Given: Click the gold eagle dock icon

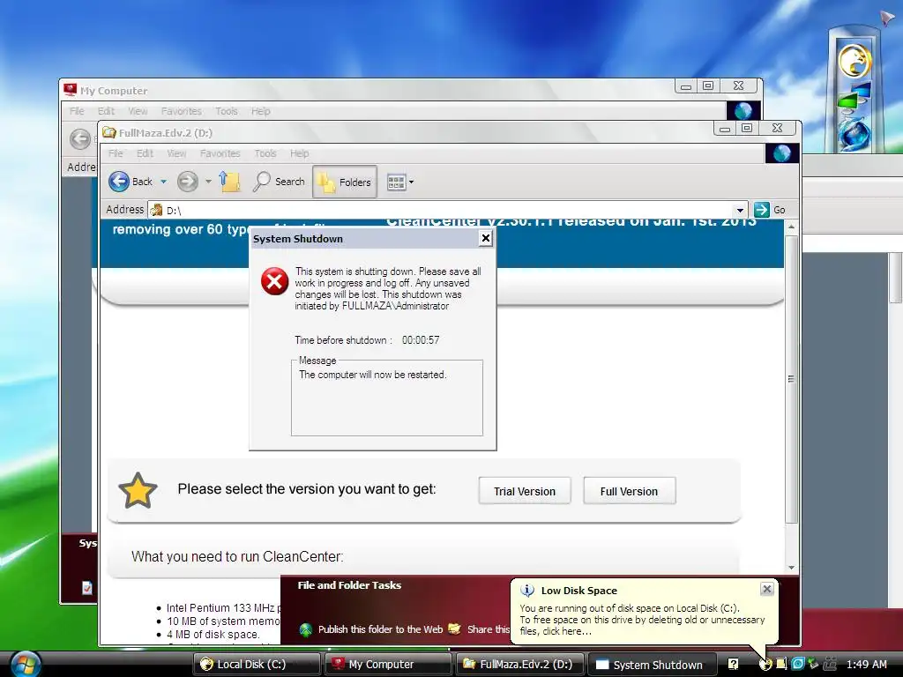Looking at the screenshot, I should (x=854, y=61).
